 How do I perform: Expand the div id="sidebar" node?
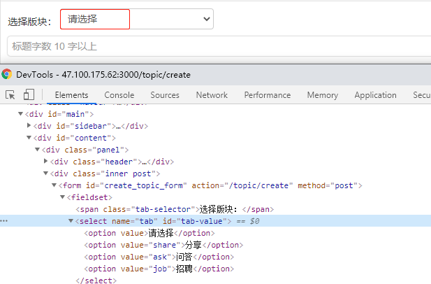[x=29, y=125]
